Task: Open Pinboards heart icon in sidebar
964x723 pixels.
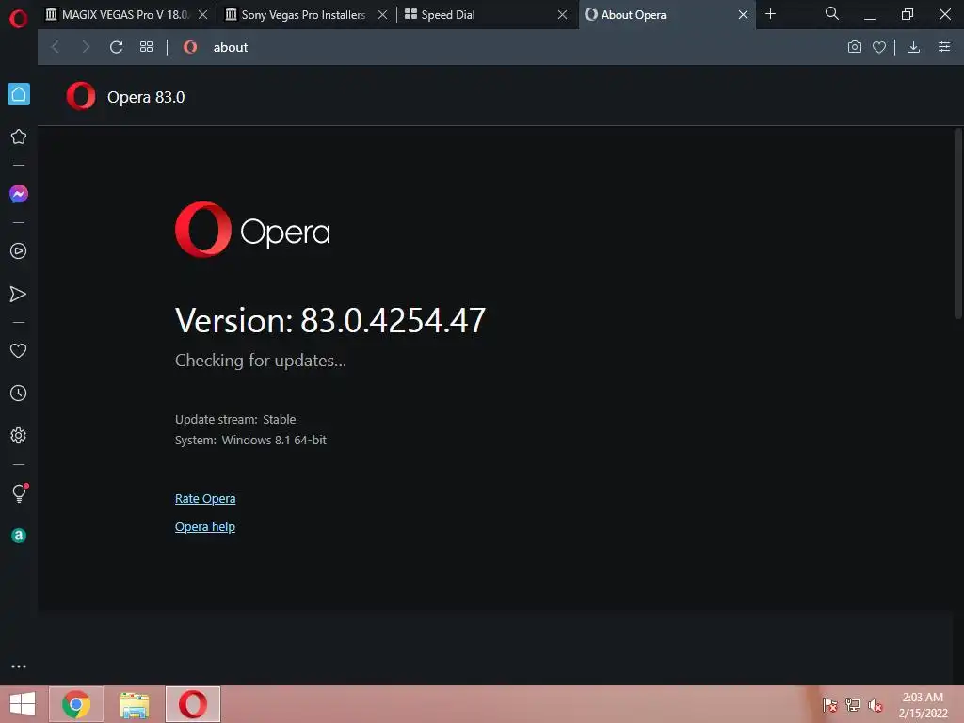Action: point(19,350)
